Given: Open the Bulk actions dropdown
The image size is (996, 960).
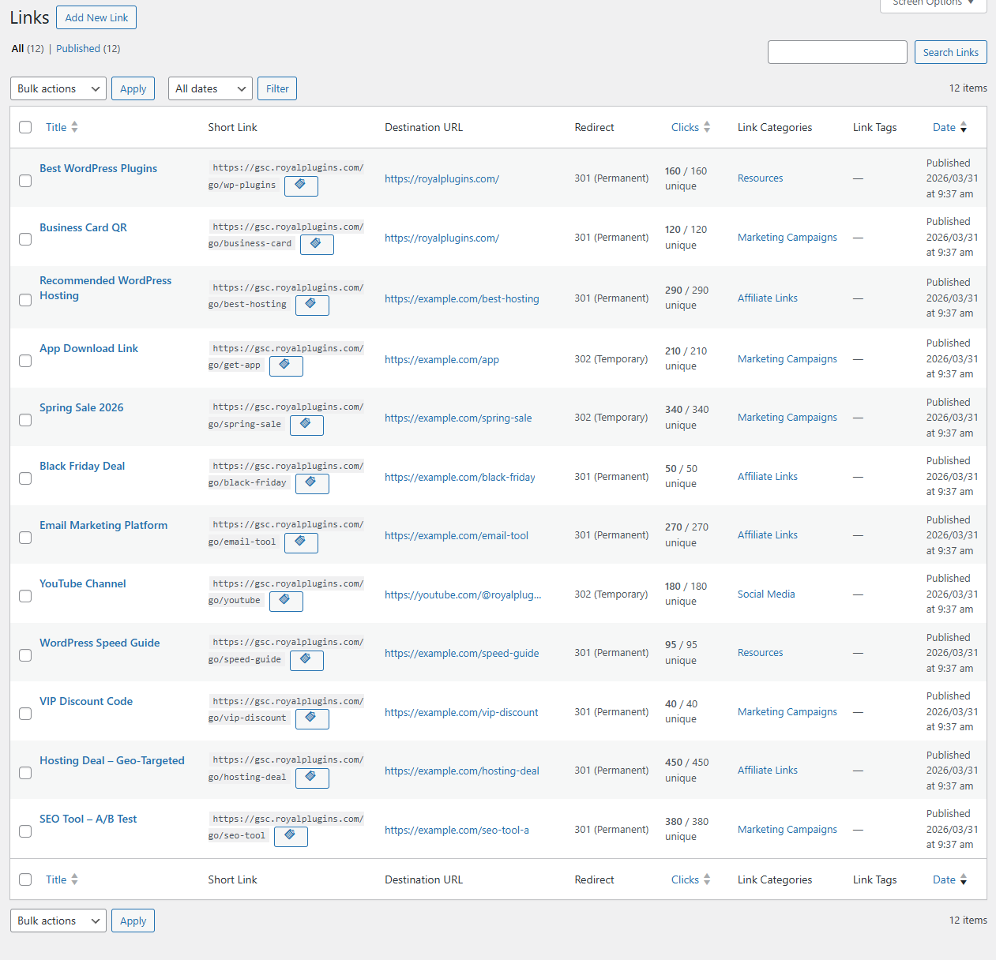Looking at the screenshot, I should tap(58, 88).
